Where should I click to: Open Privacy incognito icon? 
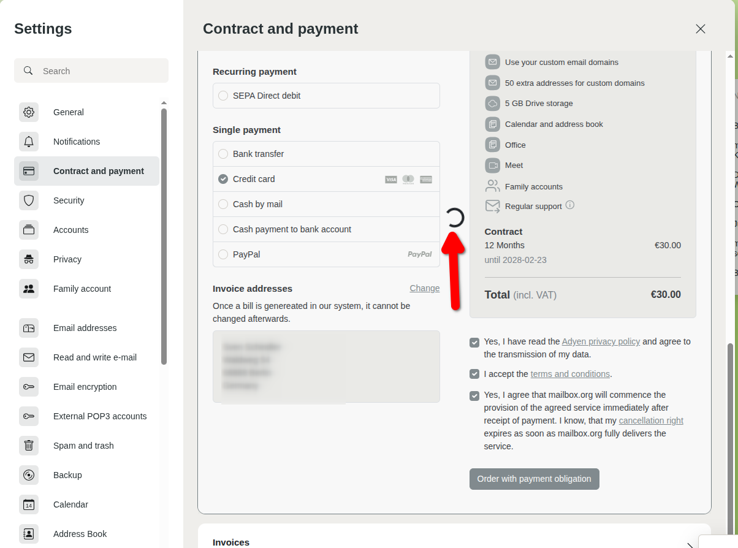[x=29, y=259]
